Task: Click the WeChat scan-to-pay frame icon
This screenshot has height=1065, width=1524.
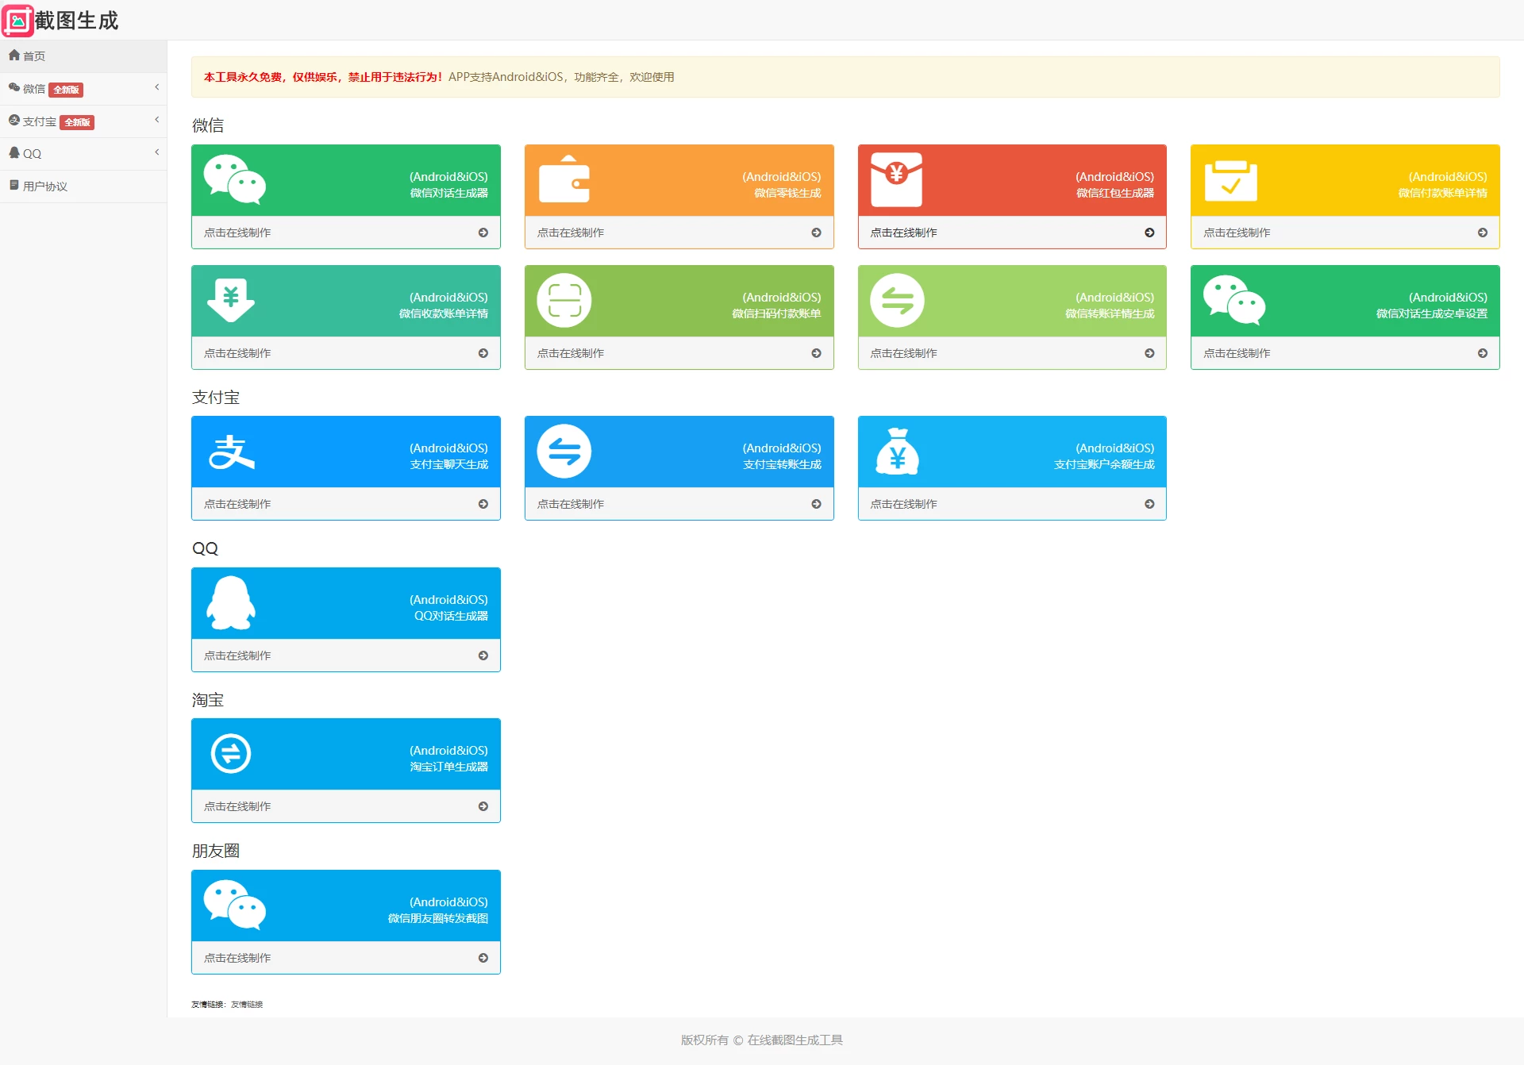Action: [564, 301]
